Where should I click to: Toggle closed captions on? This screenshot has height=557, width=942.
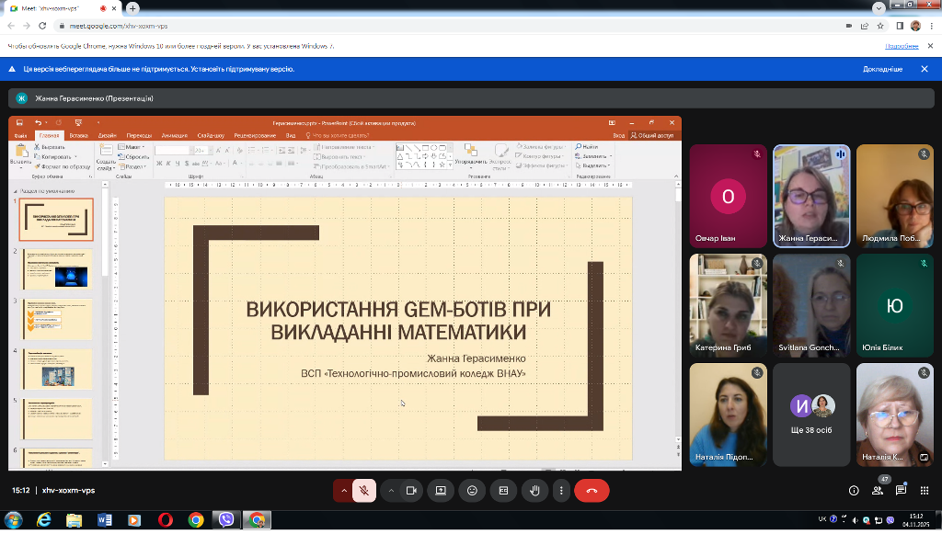(x=503, y=491)
